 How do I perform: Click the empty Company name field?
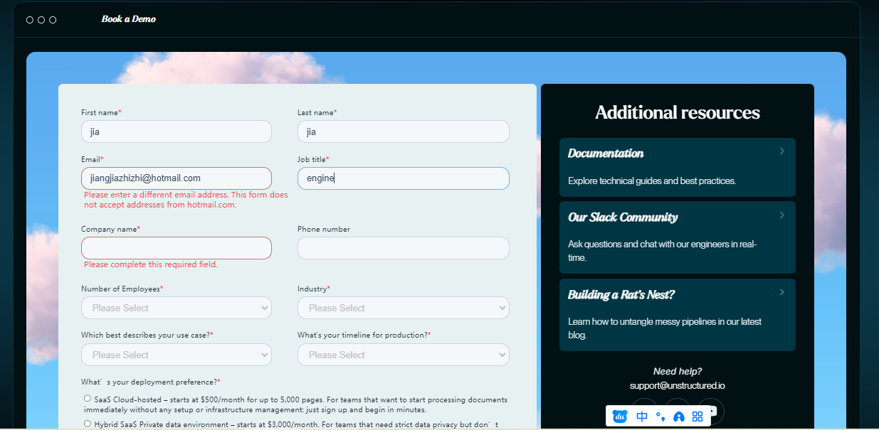pyautogui.click(x=177, y=248)
